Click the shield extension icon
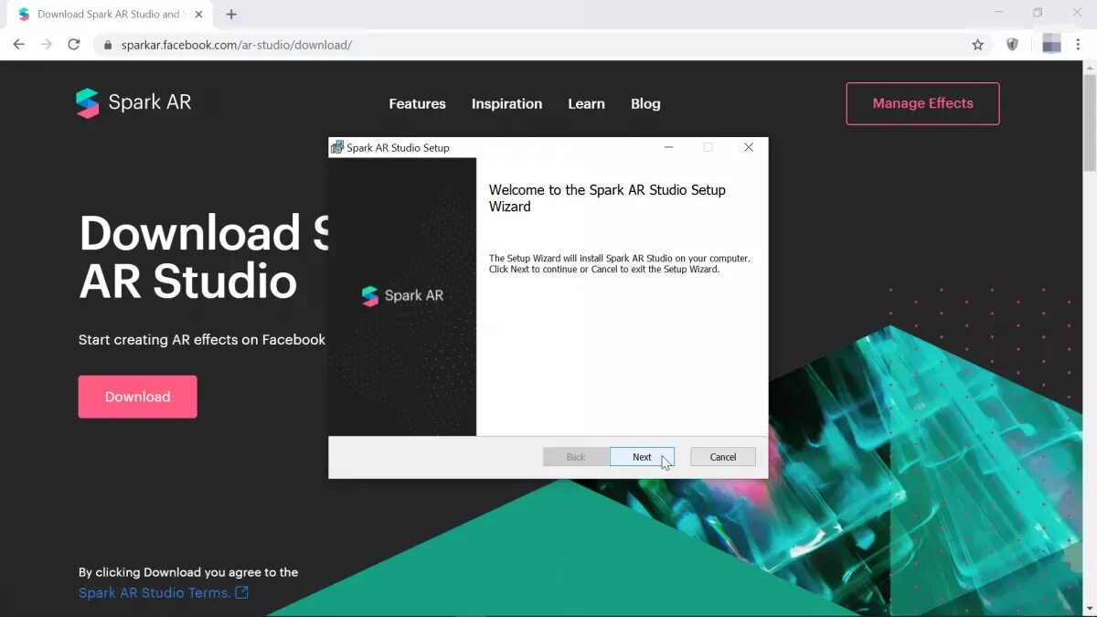Screen dimensions: 1097x617 tap(1012, 44)
